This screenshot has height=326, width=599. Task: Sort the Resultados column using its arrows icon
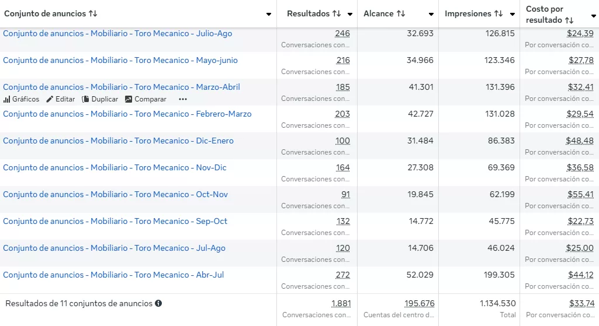[x=337, y=13]
